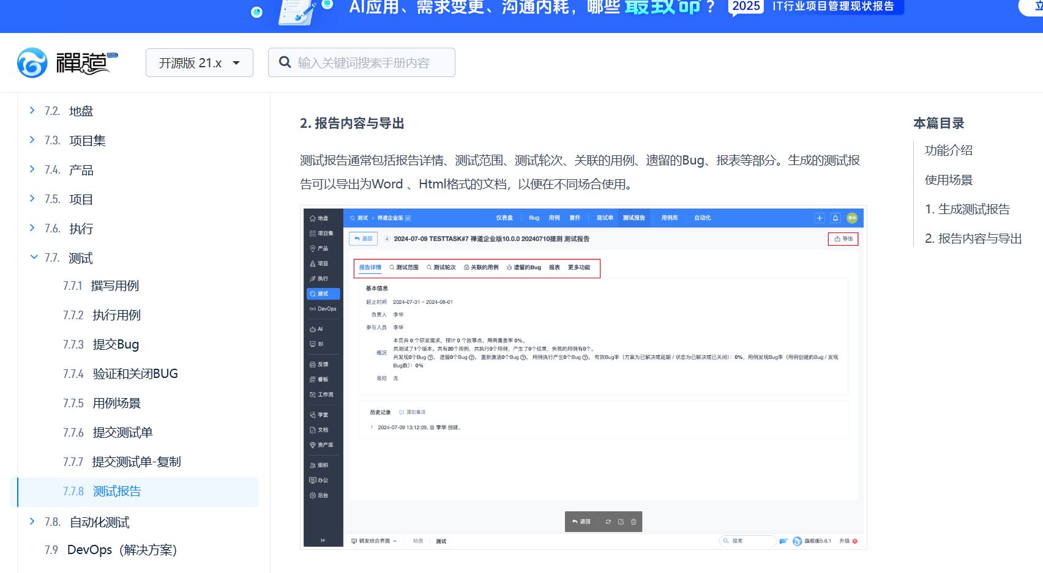
Task: Jump to 1. 生成测试报告 in contents
Action: click(x=967, y=209)
